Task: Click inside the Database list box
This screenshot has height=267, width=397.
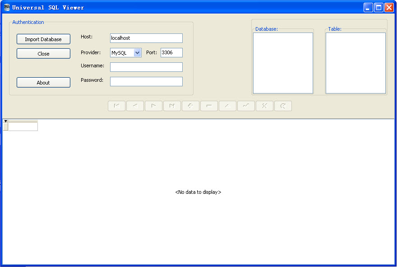Action: [x=283, y=63]
